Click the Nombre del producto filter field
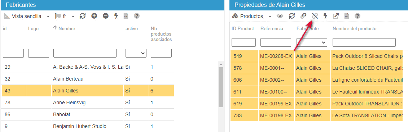 pyautogui.click(x=364, y=42)
